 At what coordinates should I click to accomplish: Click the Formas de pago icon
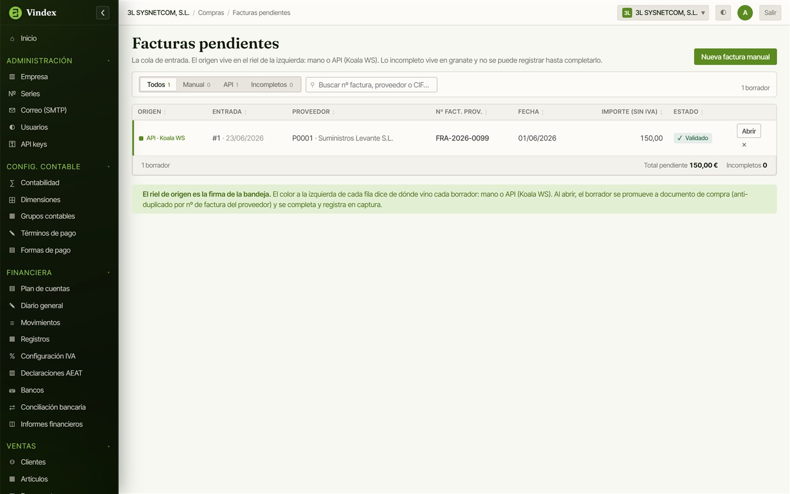tap(12, 250)
